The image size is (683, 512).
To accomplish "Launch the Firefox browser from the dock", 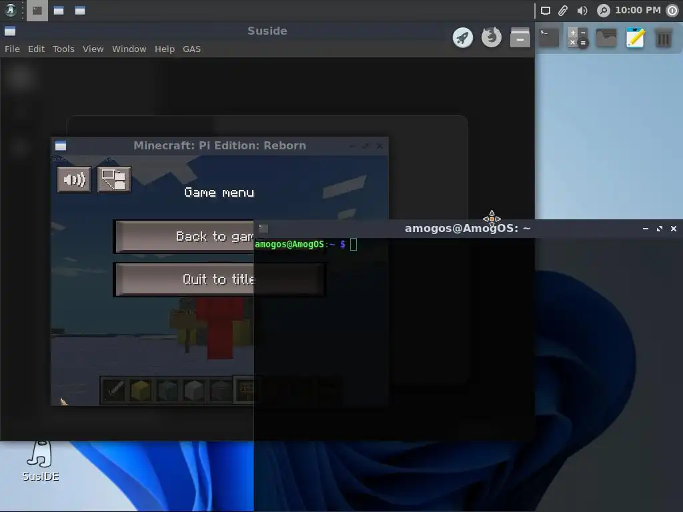I will click(492, 37).
